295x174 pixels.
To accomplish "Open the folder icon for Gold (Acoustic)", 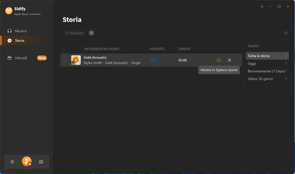I will coord(219,60).
